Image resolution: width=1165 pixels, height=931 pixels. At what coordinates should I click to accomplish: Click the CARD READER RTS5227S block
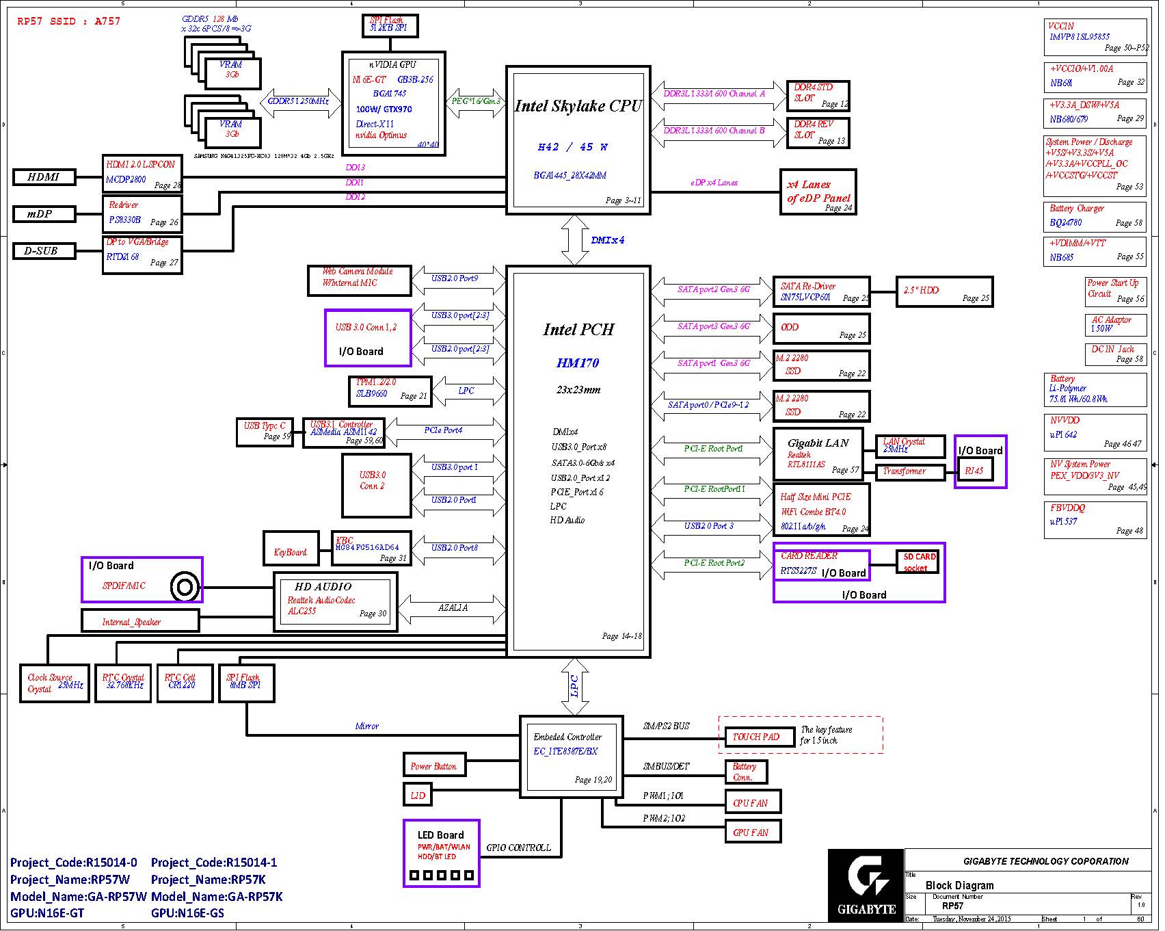point(822,565)
